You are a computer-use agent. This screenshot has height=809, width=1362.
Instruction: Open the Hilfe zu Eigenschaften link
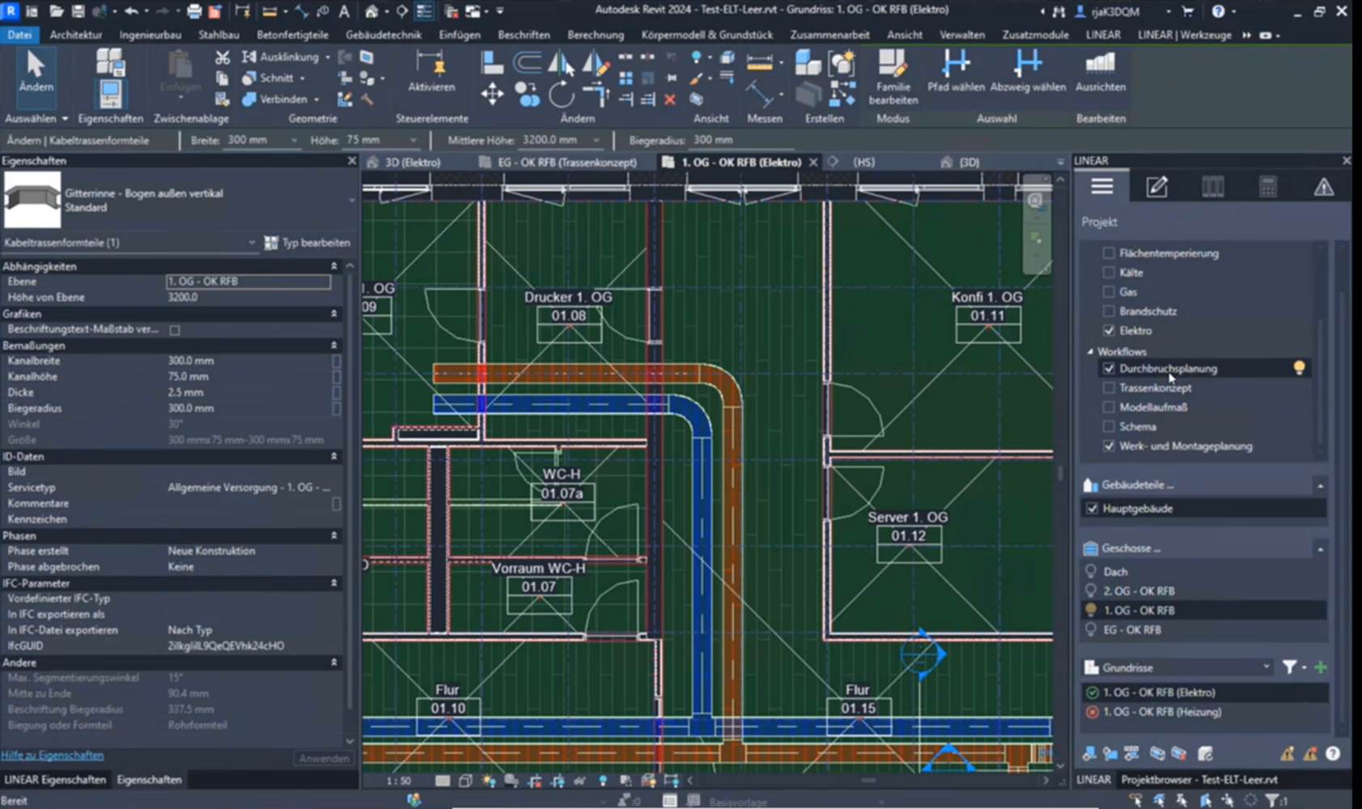point(53,756)
